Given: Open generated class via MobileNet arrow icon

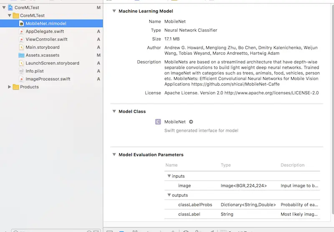Looking at the screenshot, I should 191,122.
